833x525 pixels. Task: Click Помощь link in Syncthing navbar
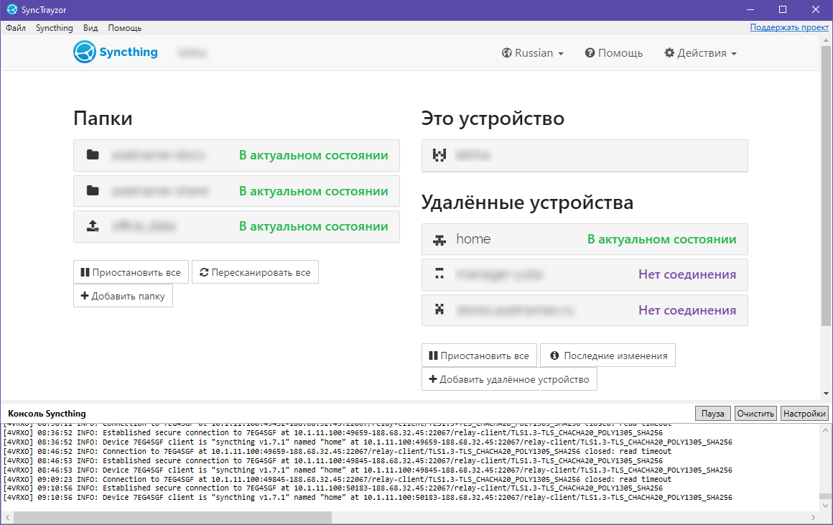point(614,53)
